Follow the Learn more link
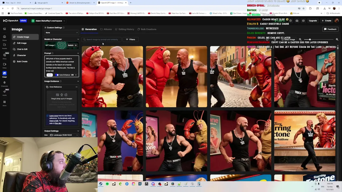This screenshot has height=192, width=342. click(54, 116)
